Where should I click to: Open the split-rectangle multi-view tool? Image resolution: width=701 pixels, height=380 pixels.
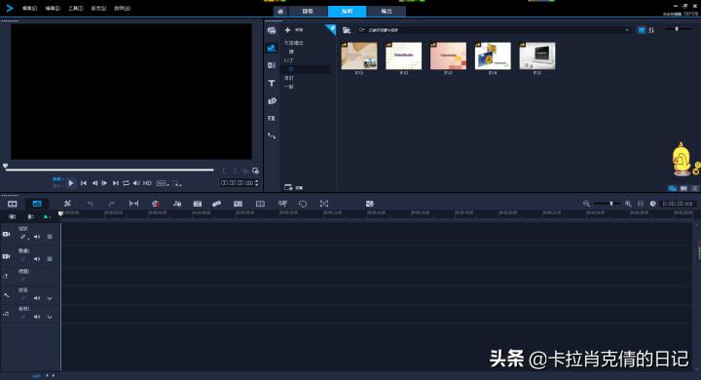260,204
